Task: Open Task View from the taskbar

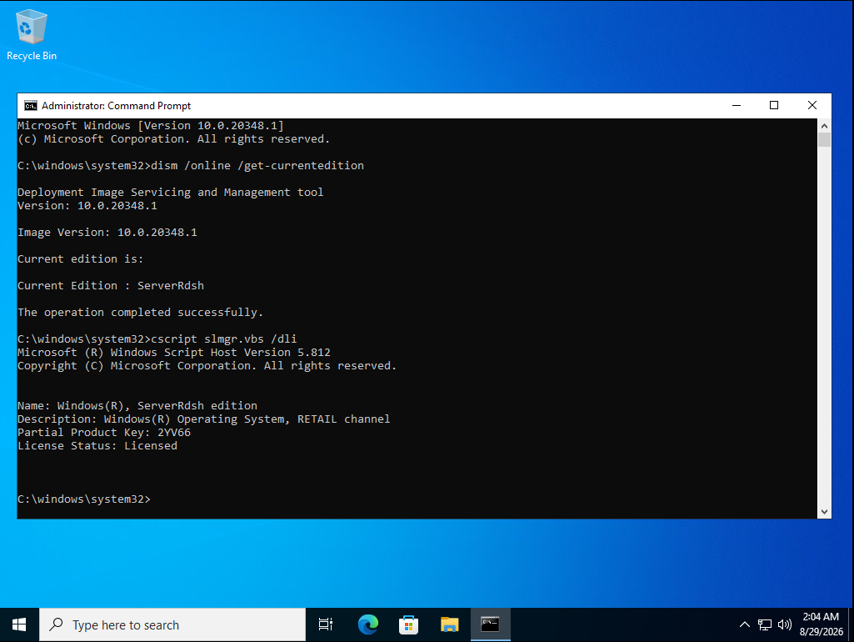Action: point(326,624)
